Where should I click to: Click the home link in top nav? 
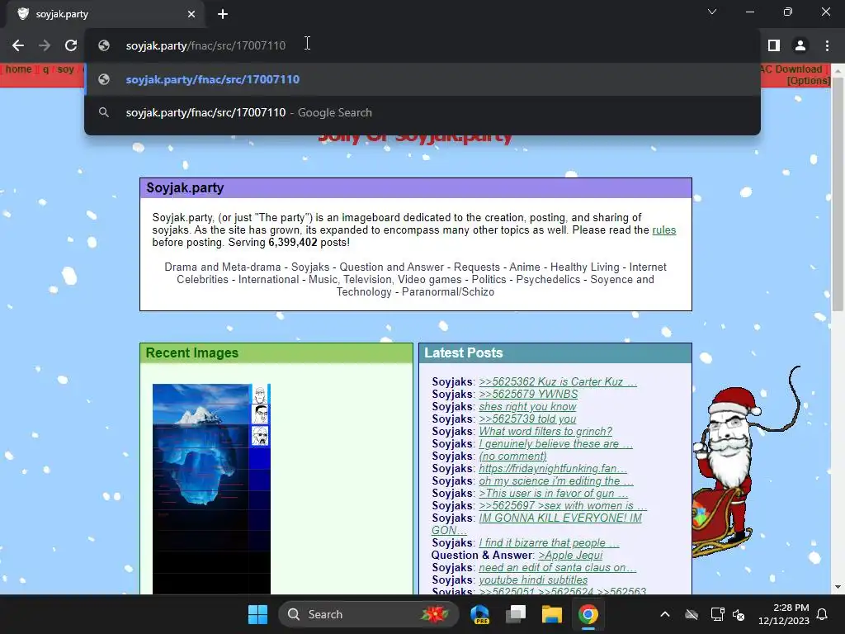point(18,69)
